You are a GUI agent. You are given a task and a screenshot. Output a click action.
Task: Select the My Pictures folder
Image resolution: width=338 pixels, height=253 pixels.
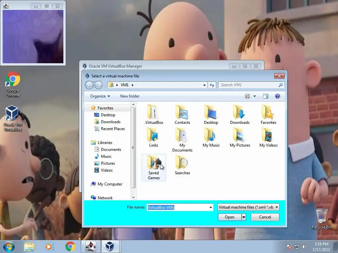(x=240, y=137)
